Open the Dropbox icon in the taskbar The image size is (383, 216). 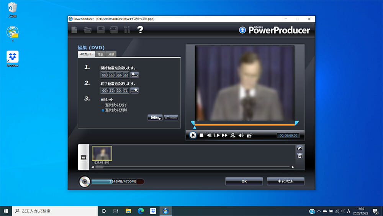pyautogui.click(x=153, y=211)
